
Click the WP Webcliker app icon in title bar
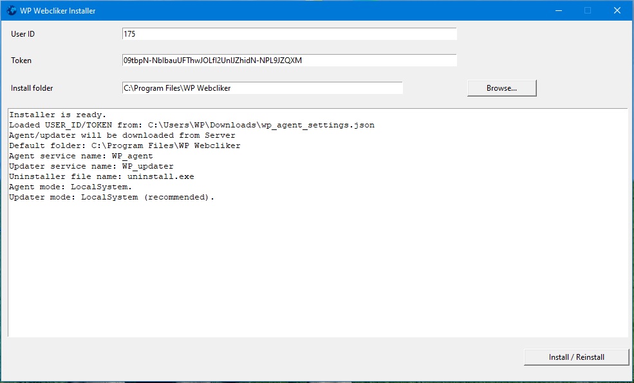(12, 10)
